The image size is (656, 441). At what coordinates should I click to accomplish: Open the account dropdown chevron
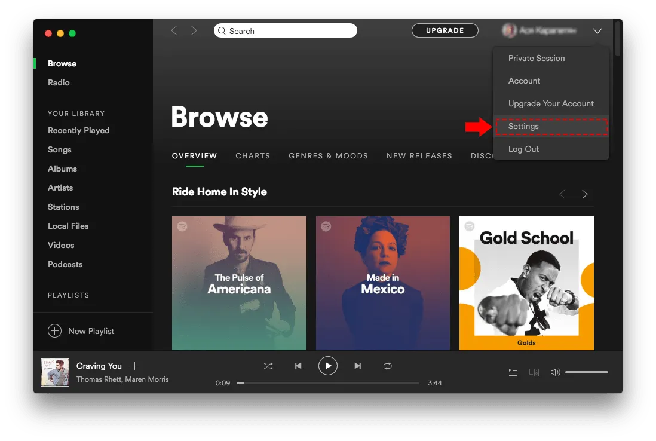(x=597, y=30)
